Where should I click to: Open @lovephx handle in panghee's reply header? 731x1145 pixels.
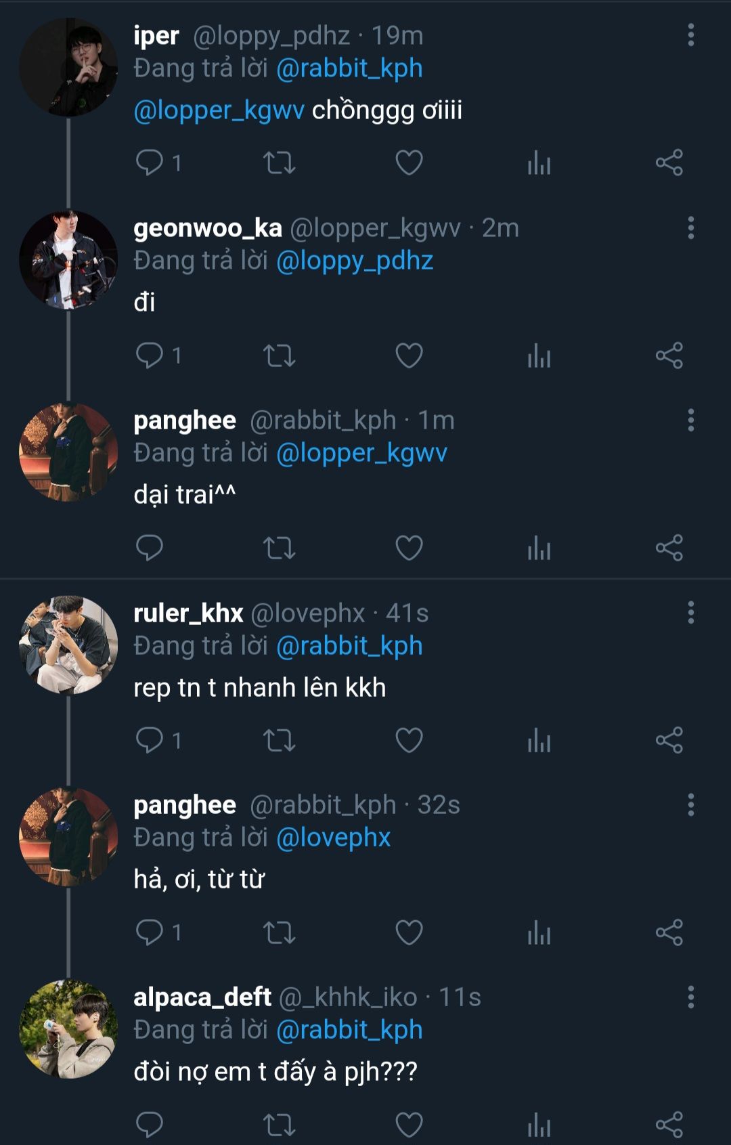click(333, 838)
